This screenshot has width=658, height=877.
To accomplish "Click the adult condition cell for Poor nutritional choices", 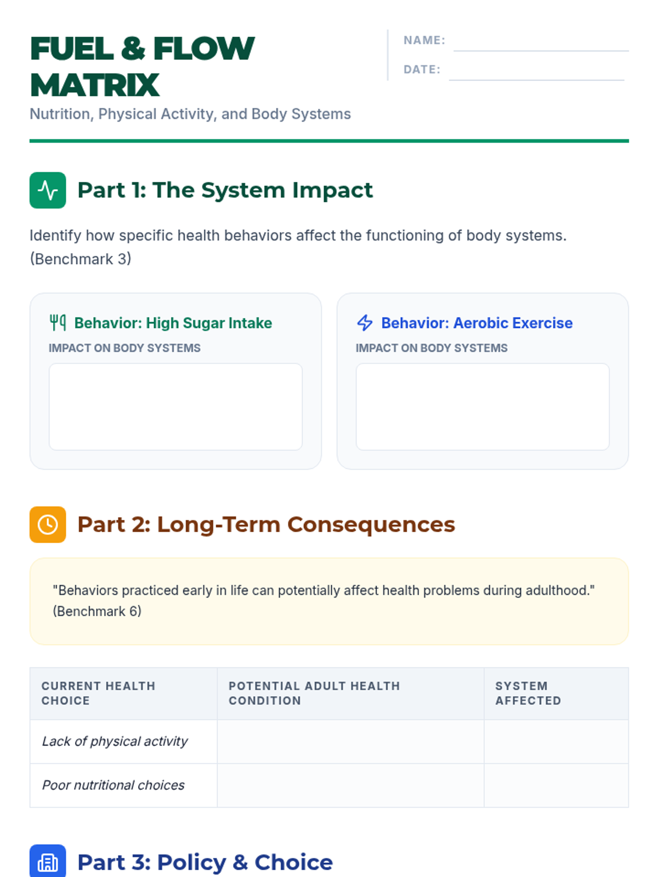I will [350, 785].
